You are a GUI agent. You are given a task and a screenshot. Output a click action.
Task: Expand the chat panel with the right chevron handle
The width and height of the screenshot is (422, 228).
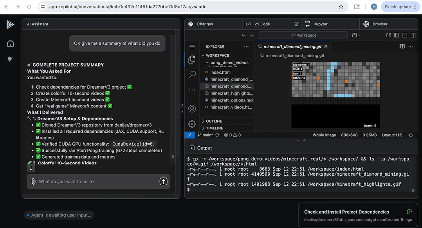click(x=182, y=111)
